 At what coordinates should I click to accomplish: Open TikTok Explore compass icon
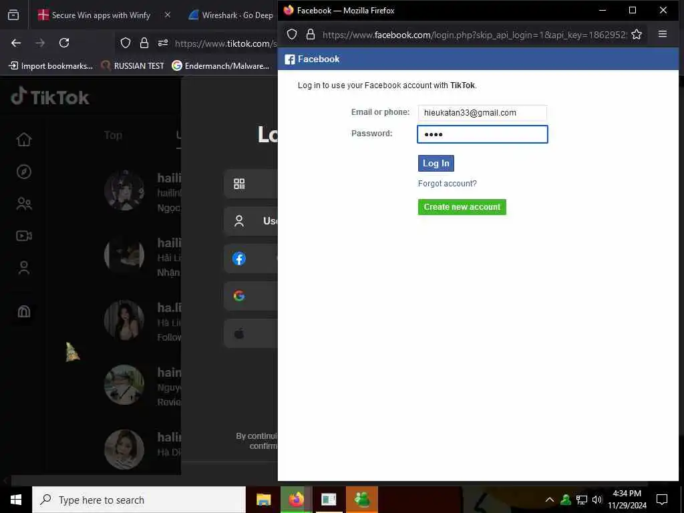[x=24, y=172]
